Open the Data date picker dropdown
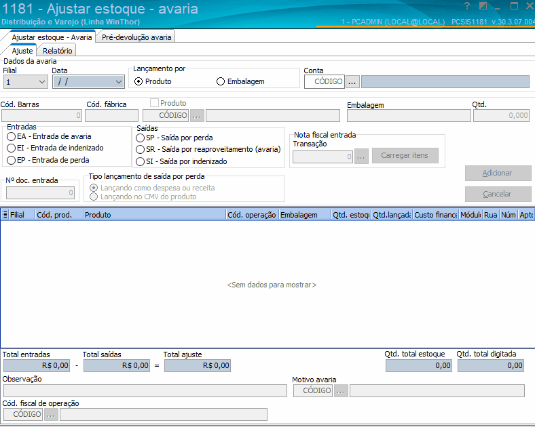This screenshot has height=427, width=535. [x=118, y=82]
